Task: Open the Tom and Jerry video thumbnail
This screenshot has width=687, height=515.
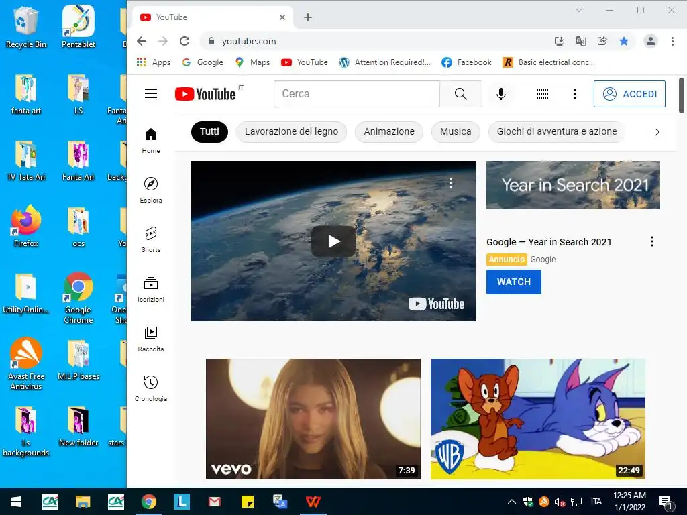Action: tap(537, 418)
